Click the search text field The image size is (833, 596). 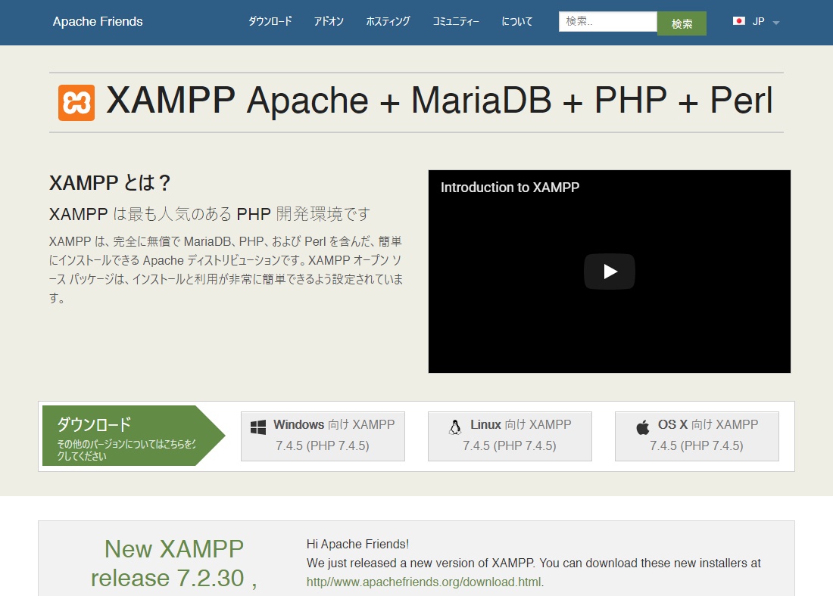[607, 22]
